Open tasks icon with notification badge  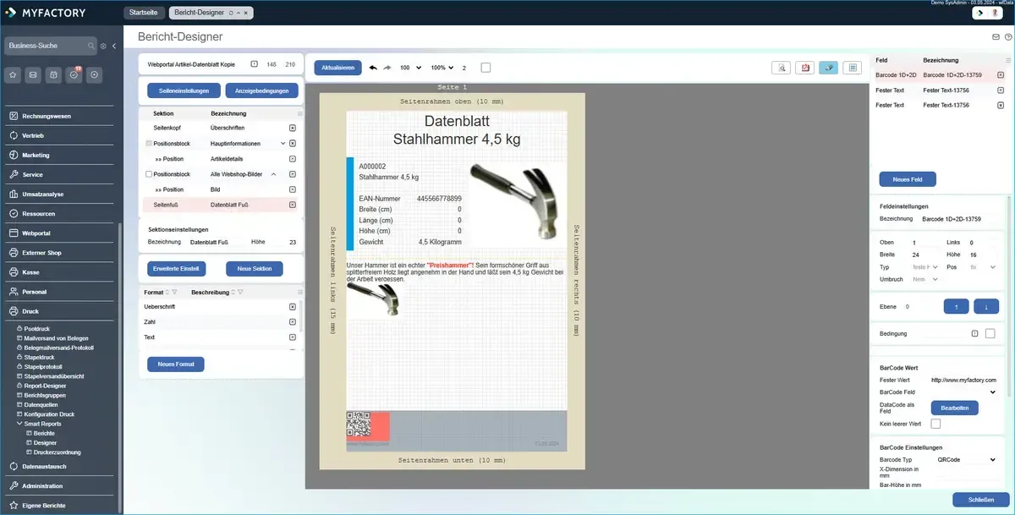(74, 75)
